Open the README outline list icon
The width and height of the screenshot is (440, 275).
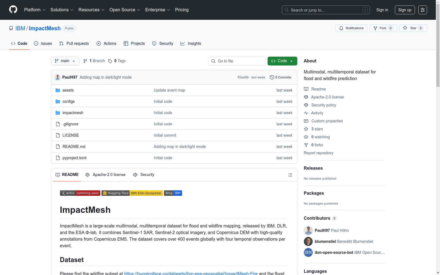290,175
